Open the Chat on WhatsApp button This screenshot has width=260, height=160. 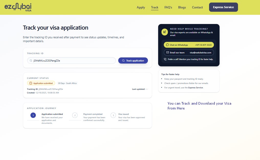[189, 45]
